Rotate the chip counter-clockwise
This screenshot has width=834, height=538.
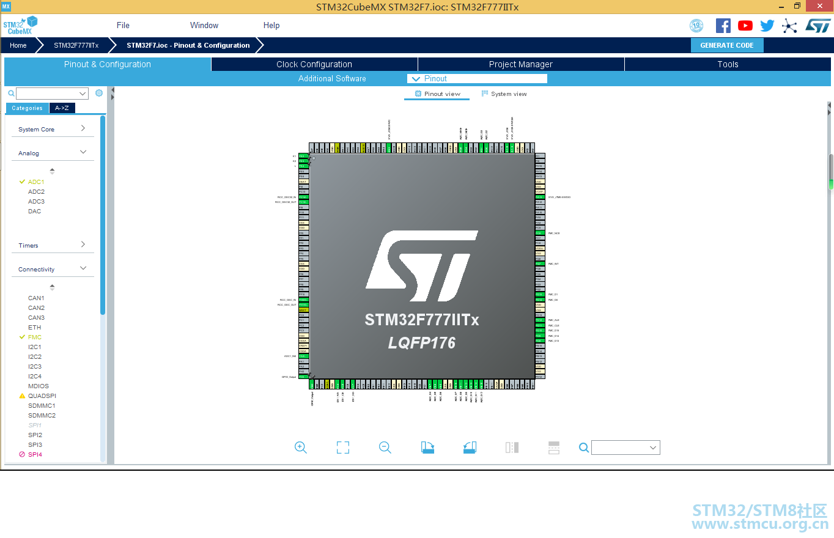[x=470, y=448]
